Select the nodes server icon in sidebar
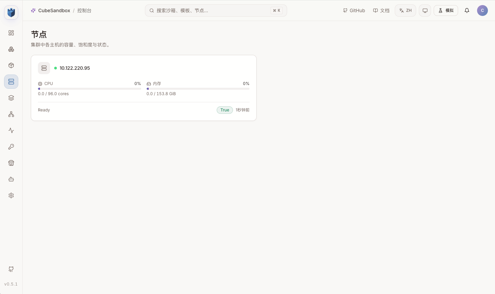Screen dimensions: 495x294 [x=11, y=82]
